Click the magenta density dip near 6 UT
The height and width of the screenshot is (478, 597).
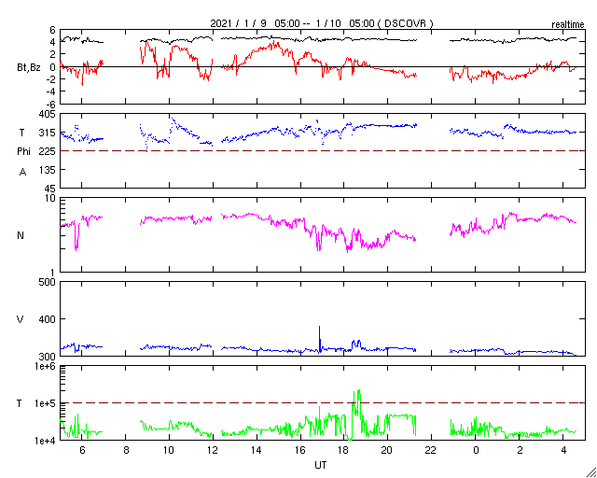[76, 236]
